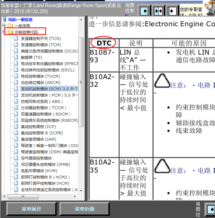Click the view control right-arrow icon at top
The image size is (215, 218).
(144, 11)
